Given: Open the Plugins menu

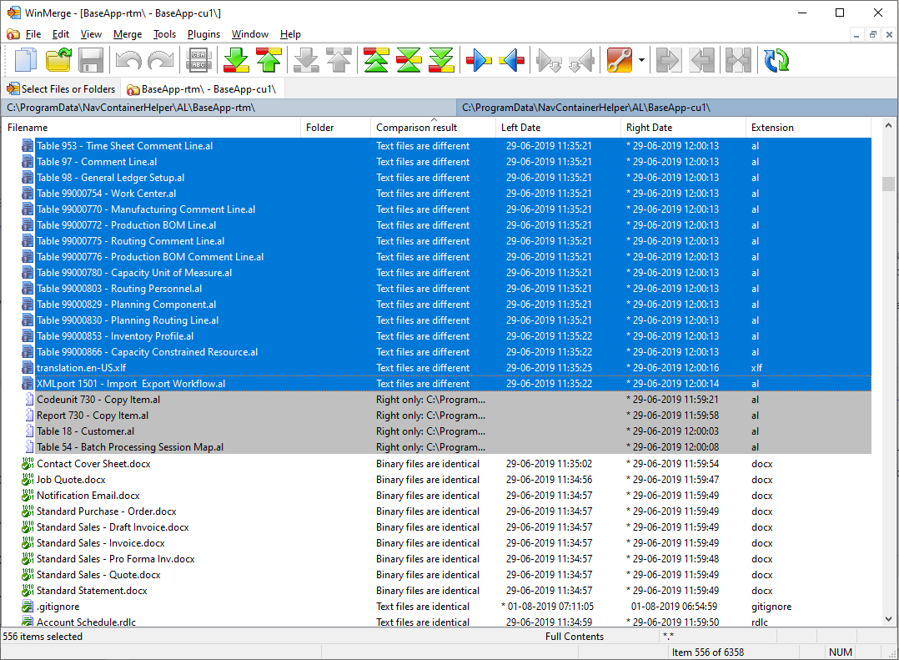Looking at the screenshot, I should pyautogui.click(x=204, y=34).
